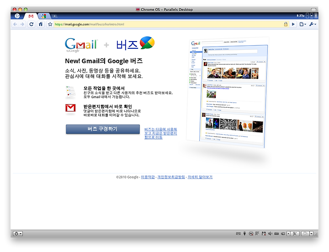Click the shared folders status icon
Screen dimensions: 329x252
click(x=283, y=234)
